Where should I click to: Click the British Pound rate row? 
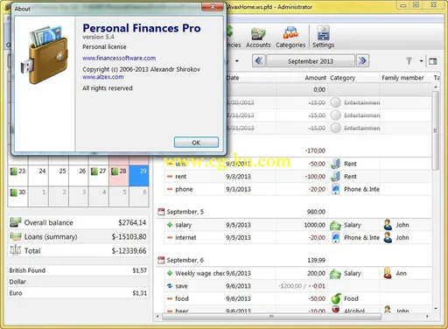pos(78,270)
